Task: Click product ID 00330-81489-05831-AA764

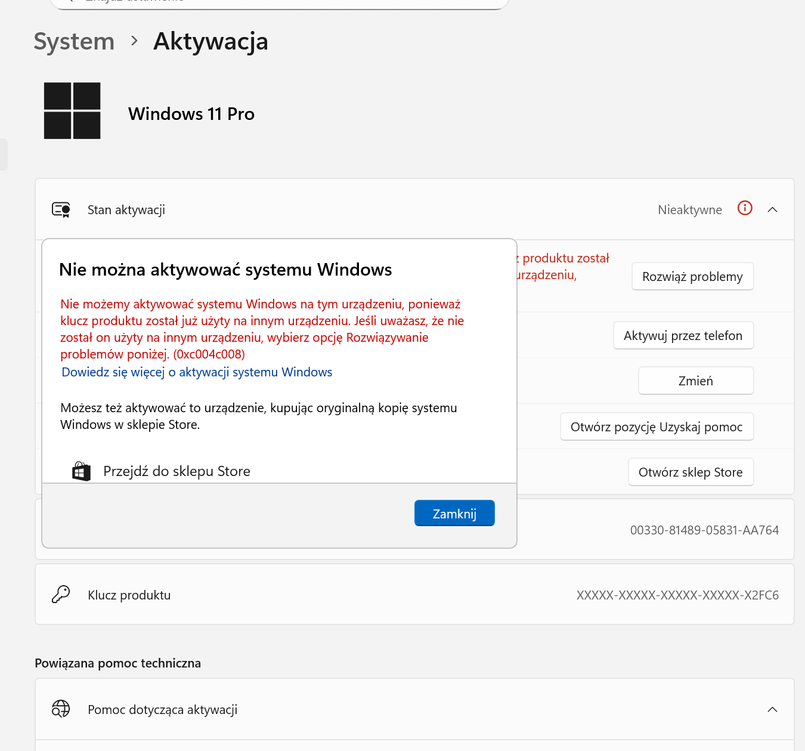Action: 704,530
